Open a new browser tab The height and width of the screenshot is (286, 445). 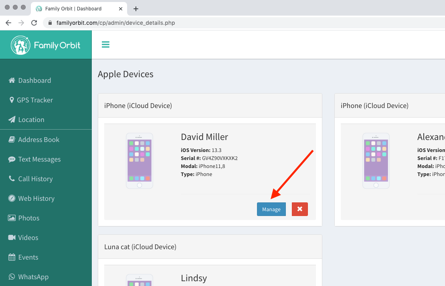pos(136,8)
